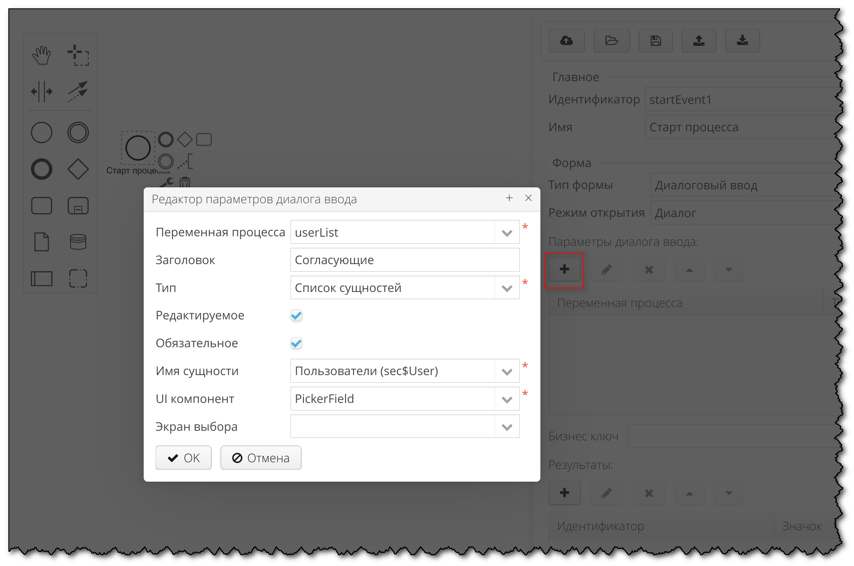Select the space tool icon
This screenshot has height=566, width=854.
pos(41,91)
